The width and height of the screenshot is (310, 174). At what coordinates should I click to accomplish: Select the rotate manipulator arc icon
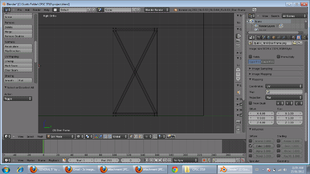coord(105,136)
